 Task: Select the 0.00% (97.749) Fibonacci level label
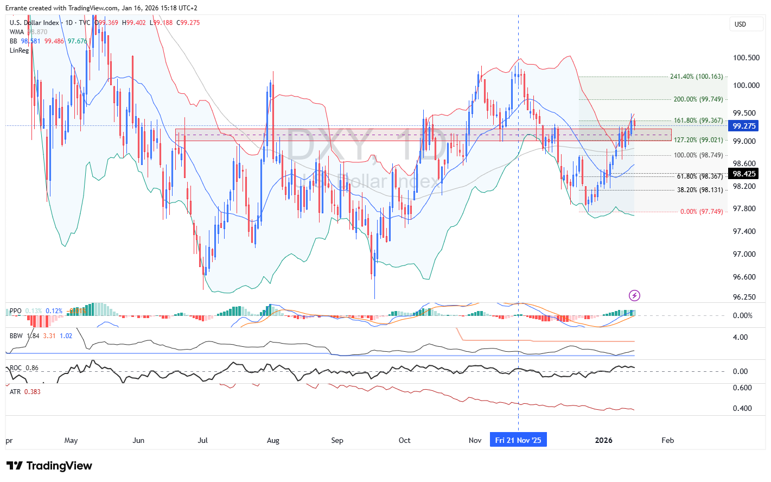click(701, 212)
